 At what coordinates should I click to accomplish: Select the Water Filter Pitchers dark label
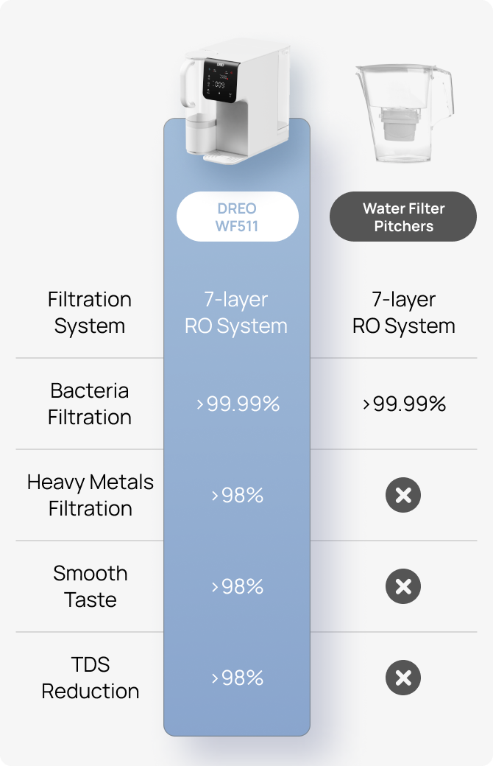(x=403, y=217)
